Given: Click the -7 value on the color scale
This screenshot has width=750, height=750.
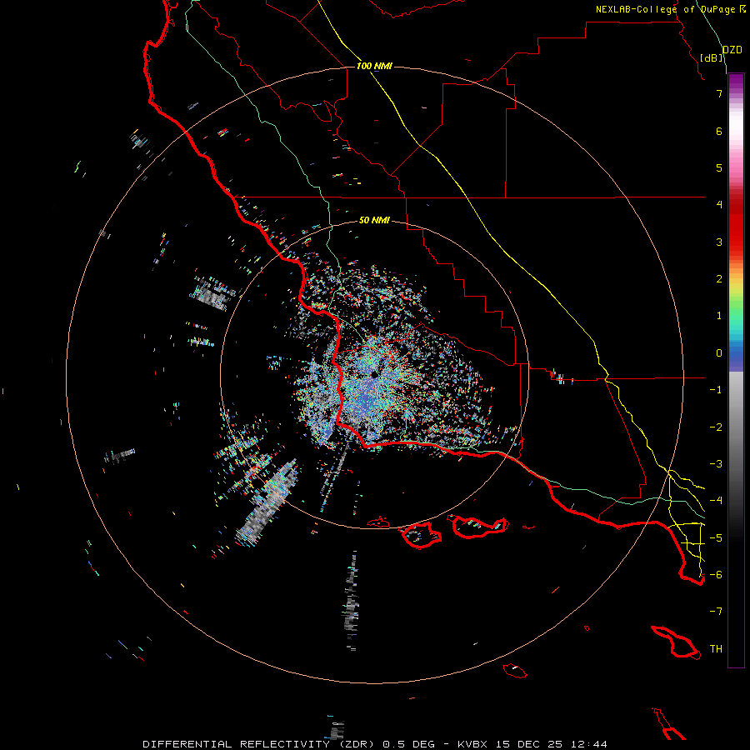Looking at the screenshot, I should (x=716, y=612).
